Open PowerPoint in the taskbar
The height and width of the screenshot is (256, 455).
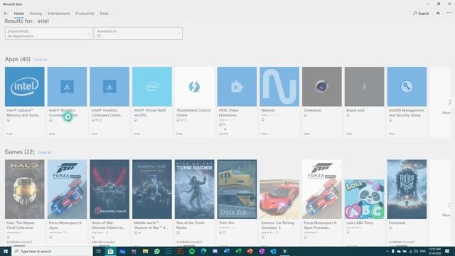tap(250, 251)
